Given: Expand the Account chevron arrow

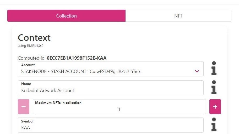Looking at the screenshot, I should [x=197, y=71].
